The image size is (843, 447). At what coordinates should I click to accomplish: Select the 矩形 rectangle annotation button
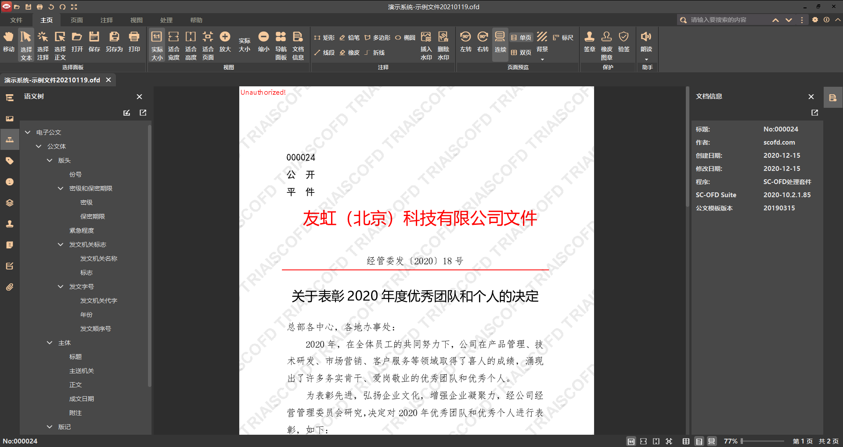pos(324,38)
